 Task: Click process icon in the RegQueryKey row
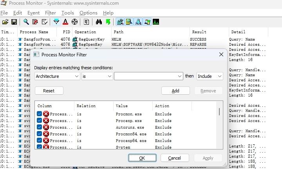[x=20, y=39]
